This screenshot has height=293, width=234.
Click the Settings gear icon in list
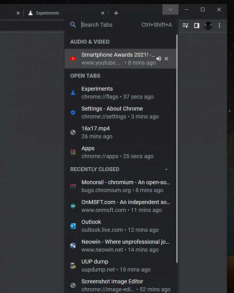click(x=73, y=113)
